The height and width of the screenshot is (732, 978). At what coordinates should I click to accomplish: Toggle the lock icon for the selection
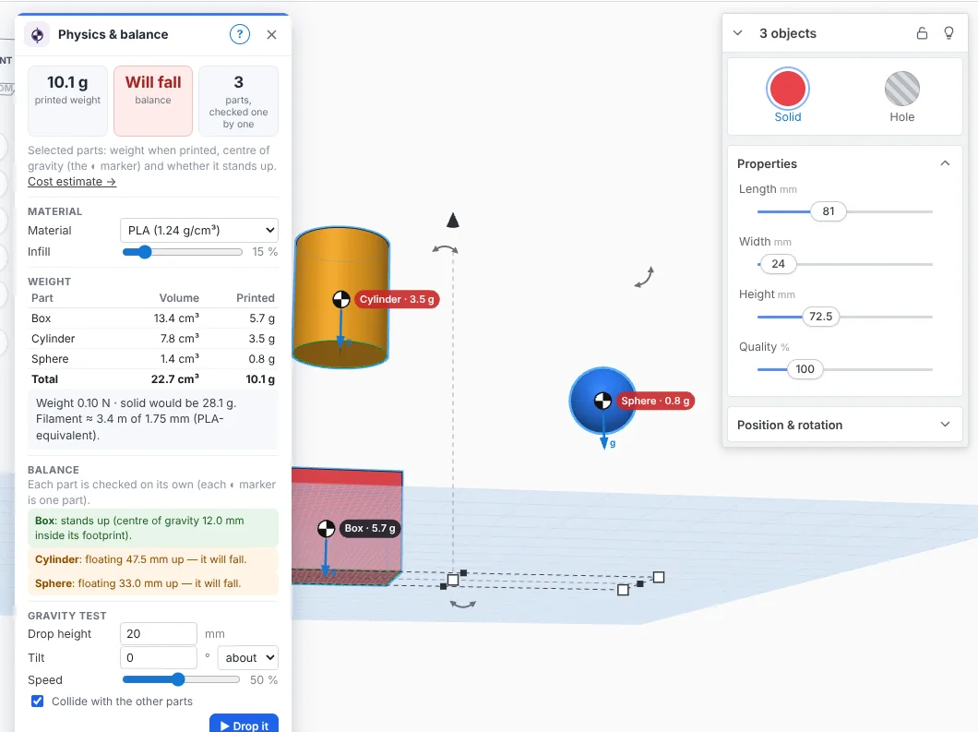(922, 33)
